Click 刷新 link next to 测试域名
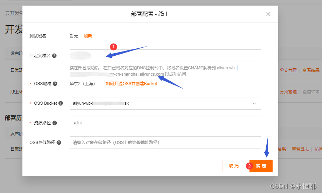Image resolution: width=322 pixels, height=193 pixels. pyautogui.click(x=88, y=36)
